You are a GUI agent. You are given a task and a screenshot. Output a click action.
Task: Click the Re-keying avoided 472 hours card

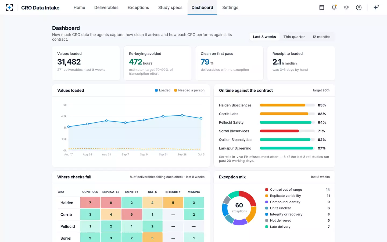(157, 63)
